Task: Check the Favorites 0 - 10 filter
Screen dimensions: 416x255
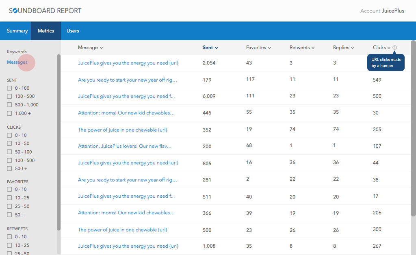Action: coord(10,189)
